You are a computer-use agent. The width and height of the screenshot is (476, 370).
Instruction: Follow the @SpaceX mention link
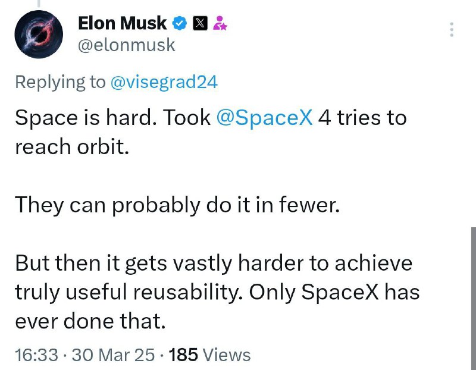tap(264, 118)
